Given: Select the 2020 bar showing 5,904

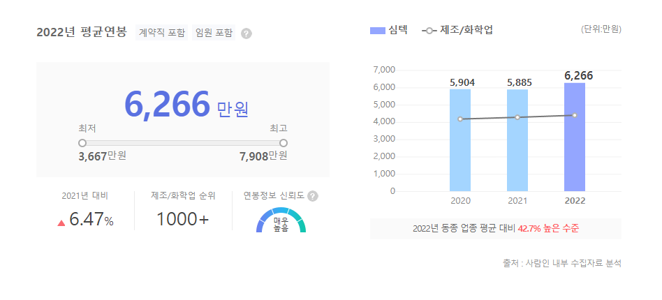Looking at the screenshot, I should [x=460, y=140].
